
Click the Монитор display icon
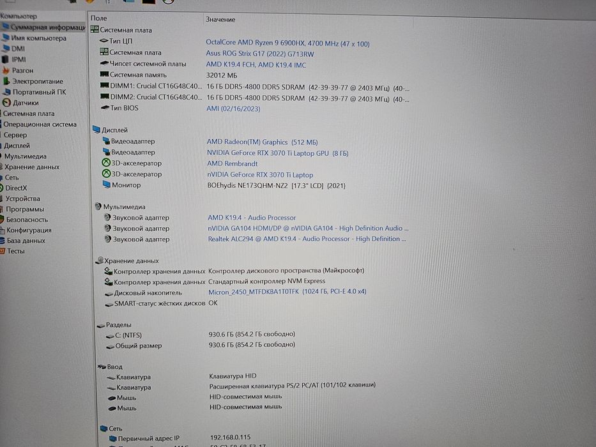107,185
